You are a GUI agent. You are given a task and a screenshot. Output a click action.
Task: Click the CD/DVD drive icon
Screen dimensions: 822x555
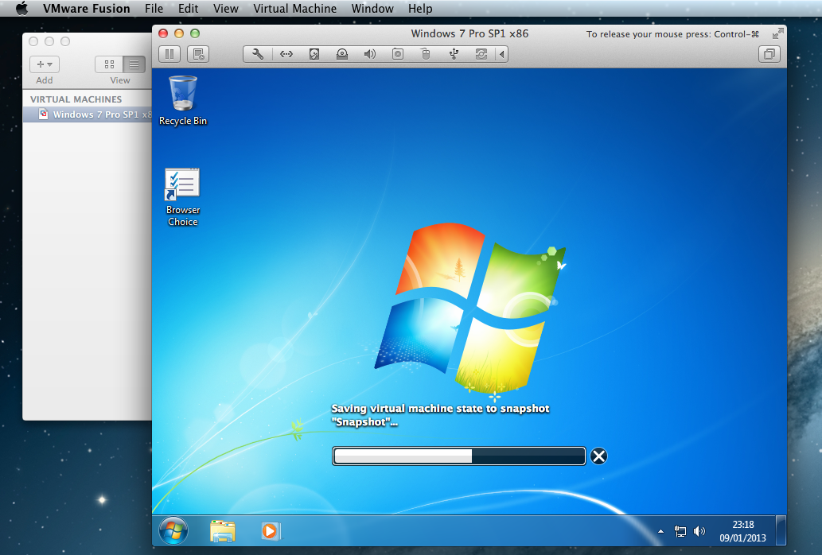point(342,54)
